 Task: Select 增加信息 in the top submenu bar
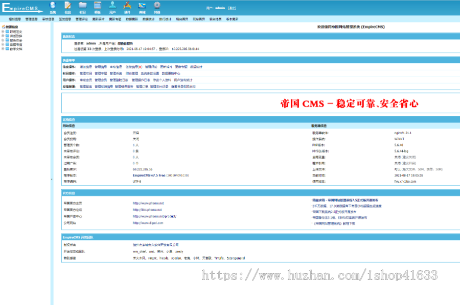(x=15, y=19)
